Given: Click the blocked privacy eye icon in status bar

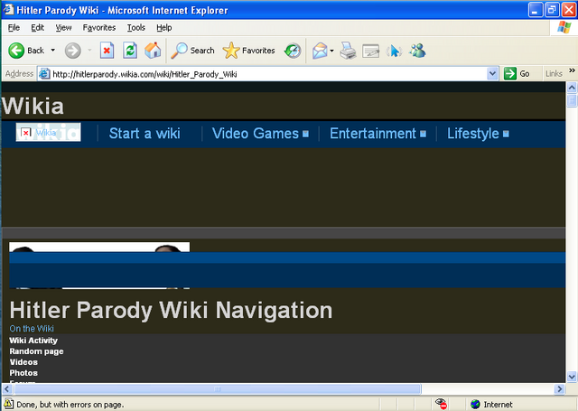Looking at the screenshot, I should [441, 404].
